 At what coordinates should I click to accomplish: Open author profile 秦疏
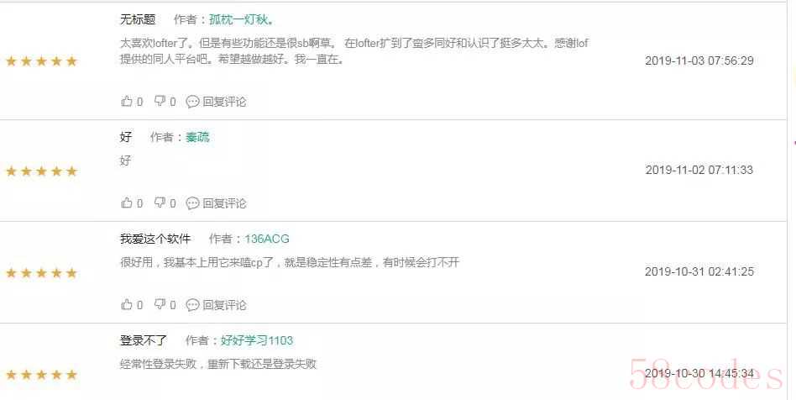click(197, 137)
